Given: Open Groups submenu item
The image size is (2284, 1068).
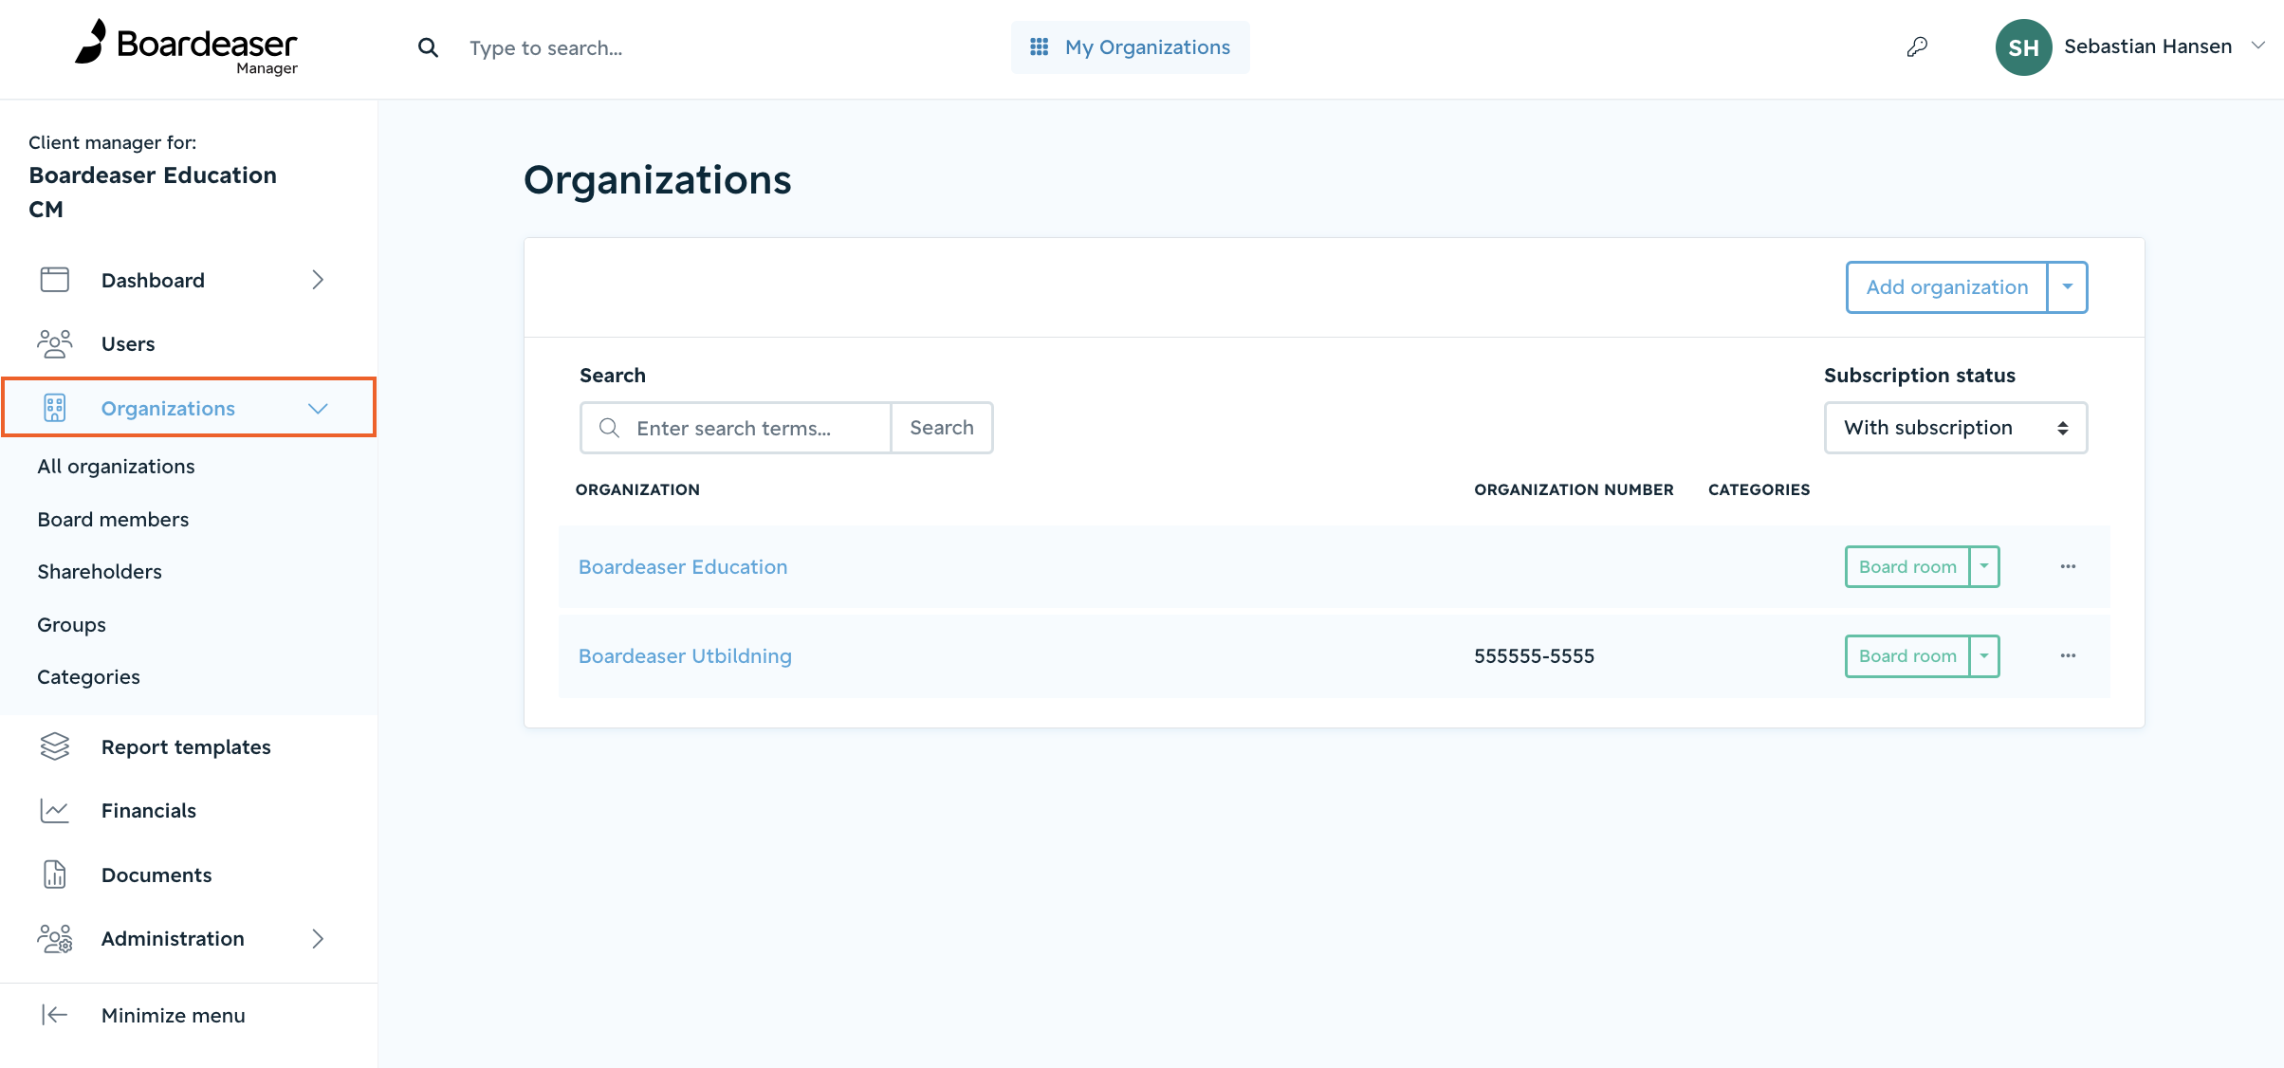Looking at the screenshot, I should pos(71,624).
